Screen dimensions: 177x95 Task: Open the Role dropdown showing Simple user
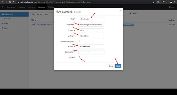(x=91, y=19)
